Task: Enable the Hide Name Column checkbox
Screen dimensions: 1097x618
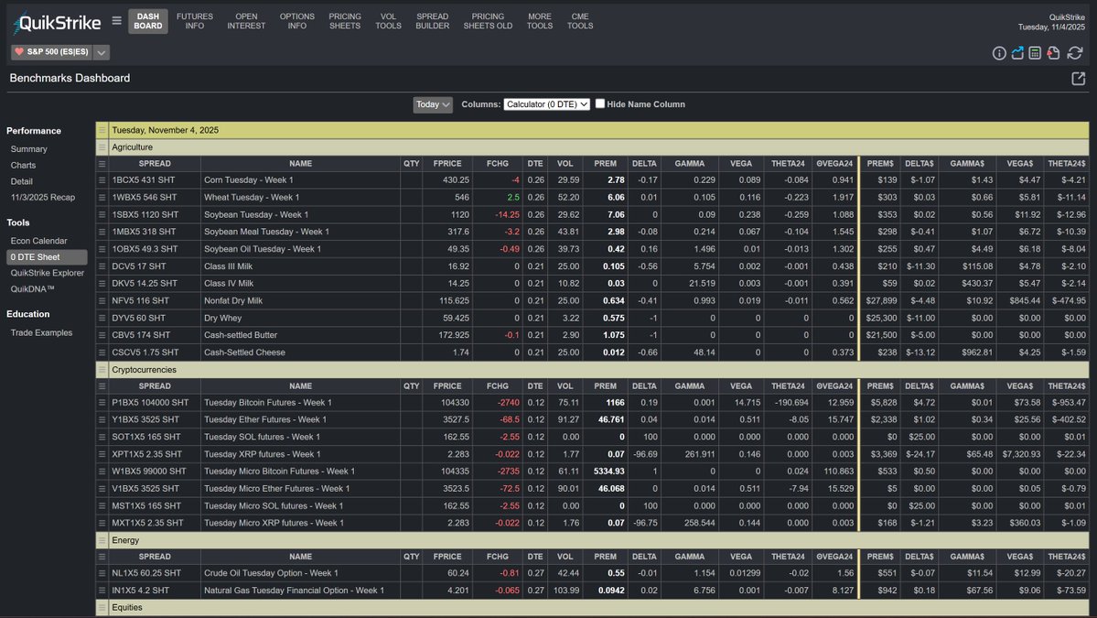Action: coord(599,104)
